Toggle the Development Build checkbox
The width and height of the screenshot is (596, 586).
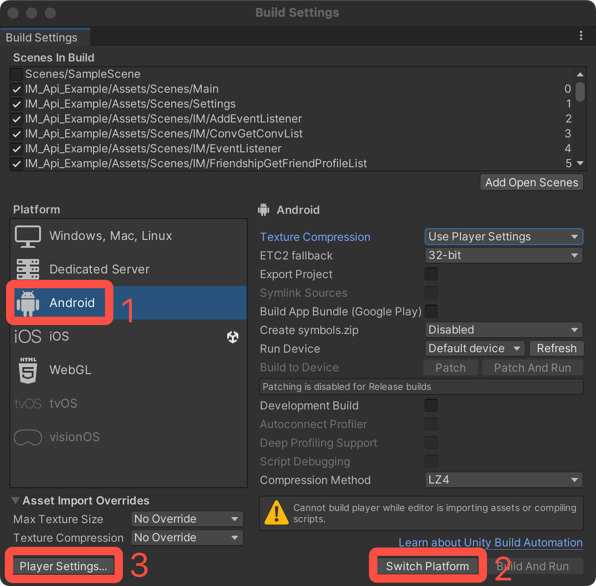[x=431, y=406]
